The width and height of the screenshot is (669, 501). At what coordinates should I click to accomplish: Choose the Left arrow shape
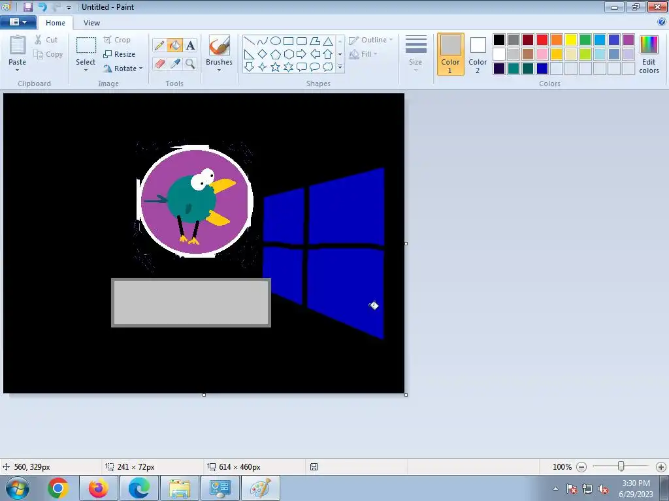[315, 54]
